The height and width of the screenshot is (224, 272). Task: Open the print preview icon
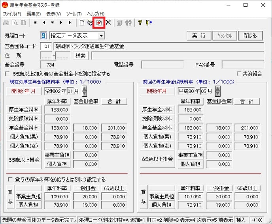15,22
